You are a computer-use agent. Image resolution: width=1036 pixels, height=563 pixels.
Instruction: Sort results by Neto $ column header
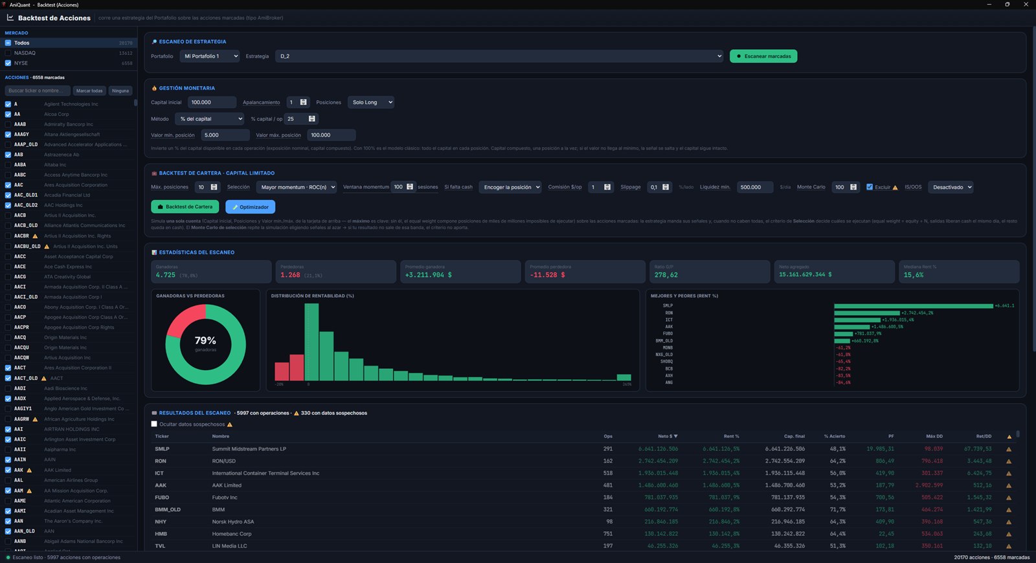tap(668, 436)
